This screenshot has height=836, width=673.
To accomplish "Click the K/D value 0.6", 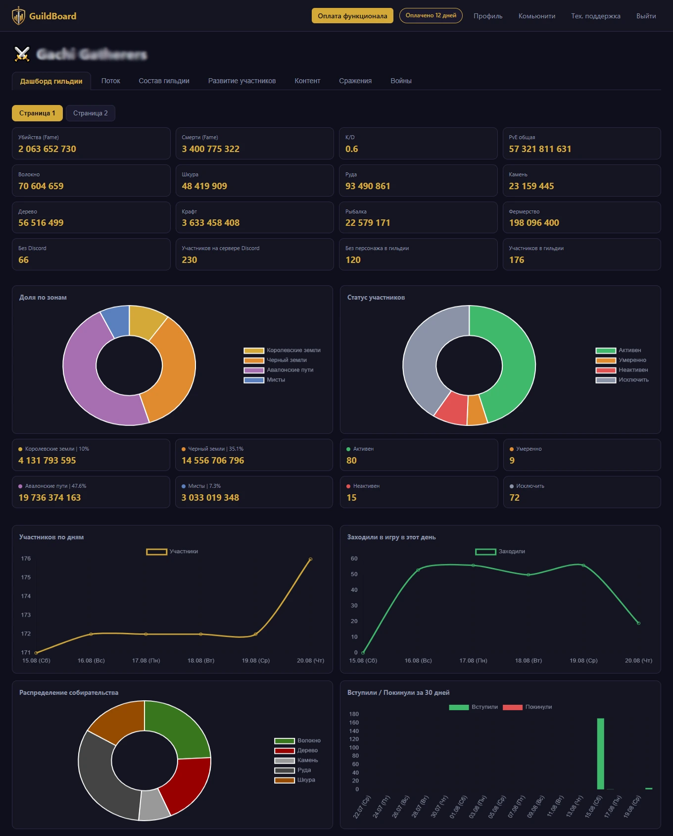I will click(352, 149).
